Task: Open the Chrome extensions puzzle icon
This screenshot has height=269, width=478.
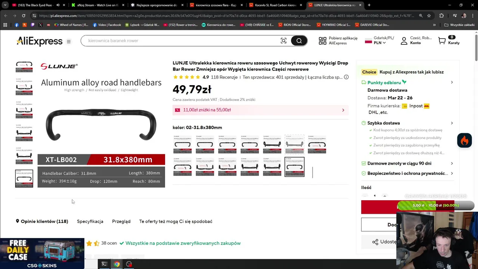Action: 442,16
